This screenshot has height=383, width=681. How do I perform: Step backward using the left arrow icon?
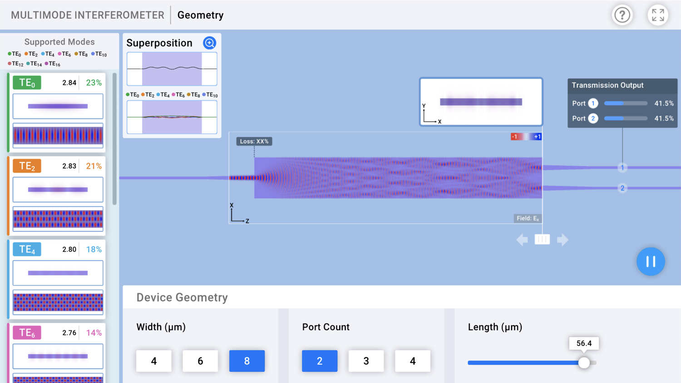522,240
